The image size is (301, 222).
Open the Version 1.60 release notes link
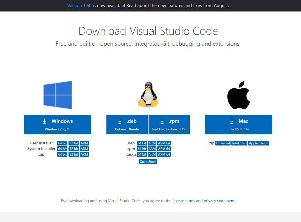79,6
